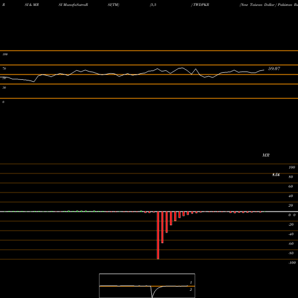Click the label 1 in mini chart
The image size is (298, 298).
coord(191,283)
